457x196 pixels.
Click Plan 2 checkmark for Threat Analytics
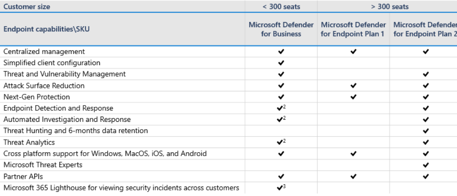[x=426, y=142]
